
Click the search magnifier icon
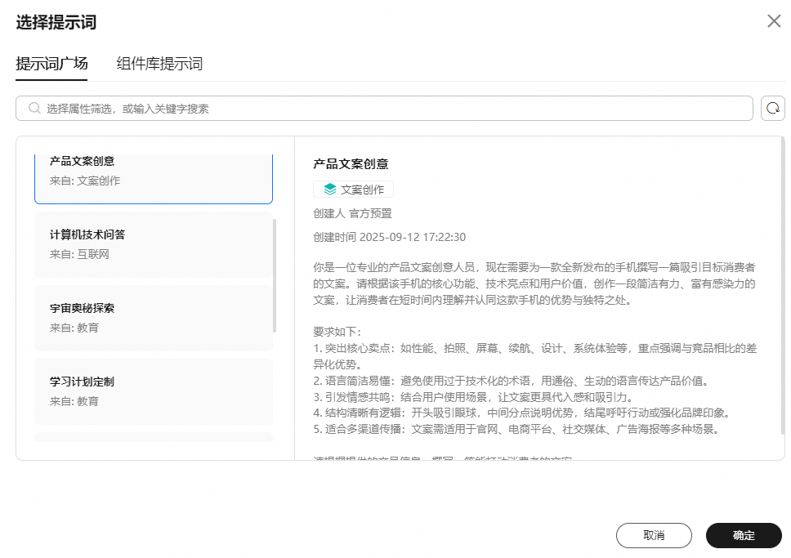click(x=34, y=109)
